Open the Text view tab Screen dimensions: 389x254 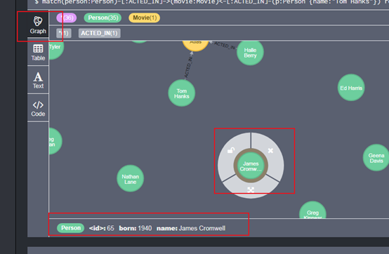[38, 80]
